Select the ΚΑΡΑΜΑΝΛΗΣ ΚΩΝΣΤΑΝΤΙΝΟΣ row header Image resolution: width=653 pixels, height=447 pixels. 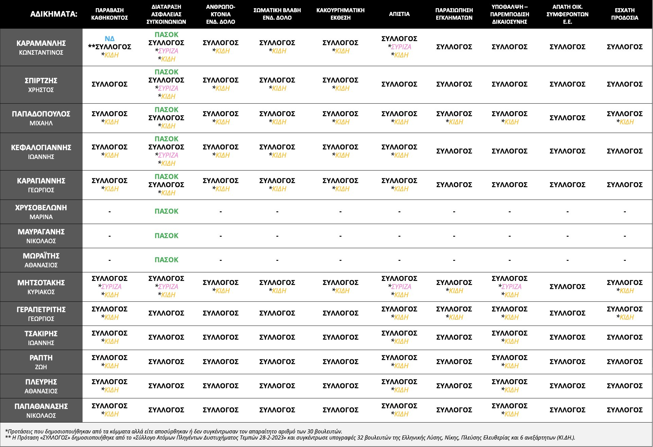tap(41, 47)
